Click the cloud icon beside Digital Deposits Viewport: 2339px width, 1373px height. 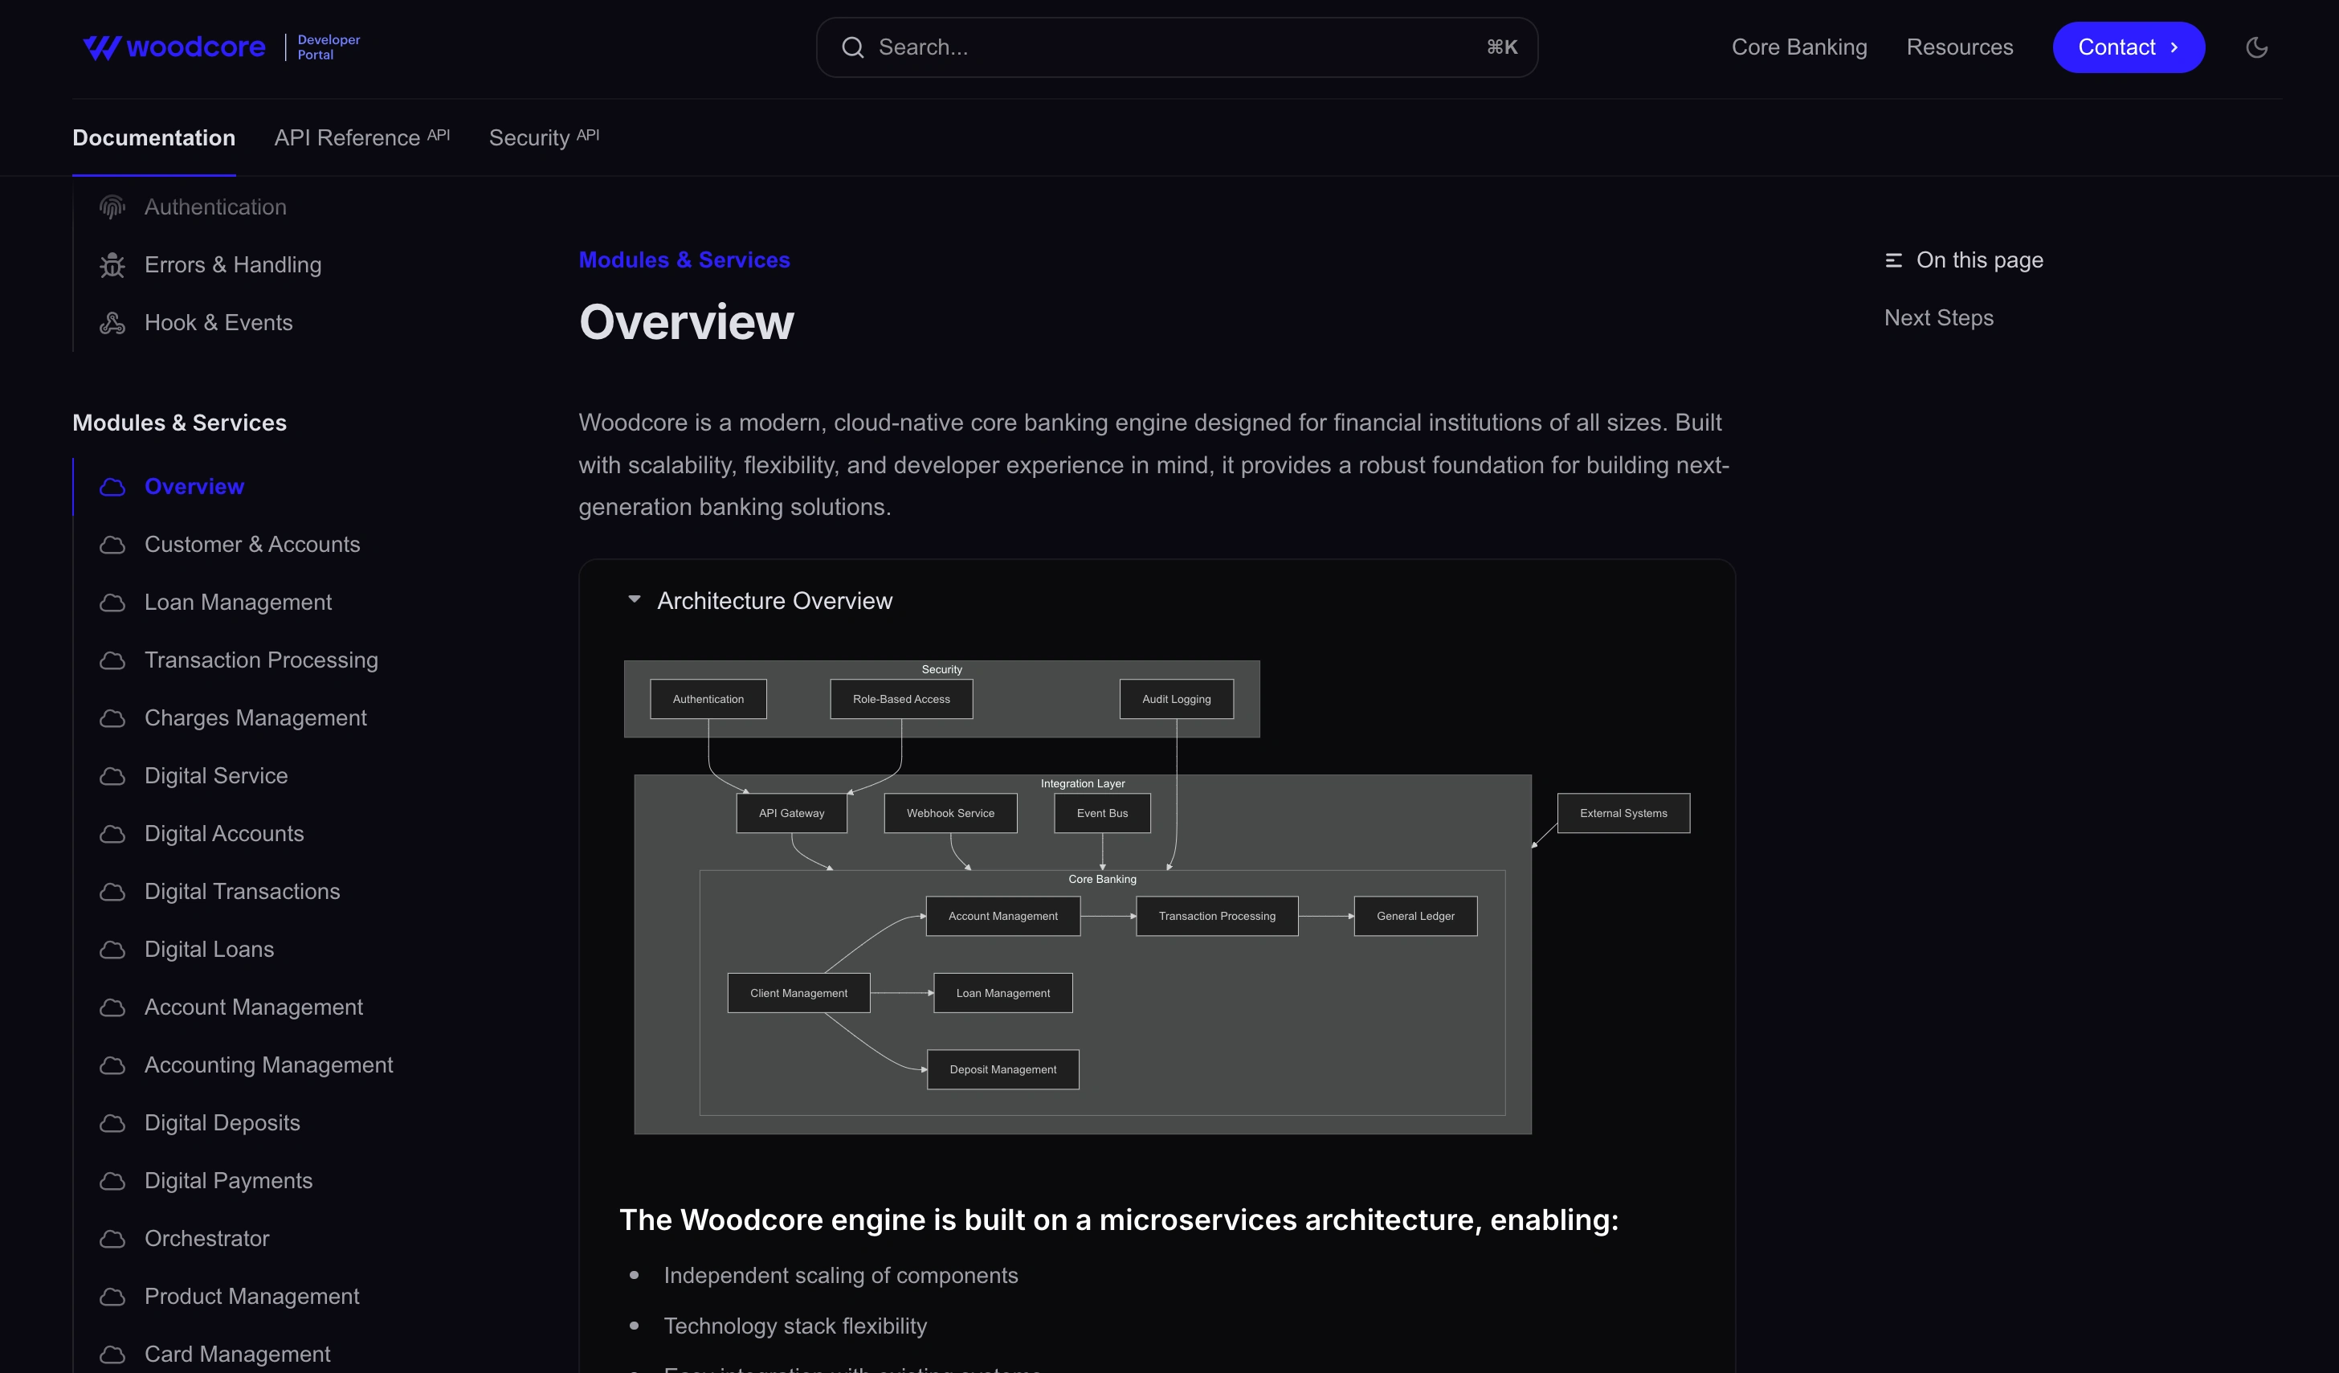pos(112,1123)
